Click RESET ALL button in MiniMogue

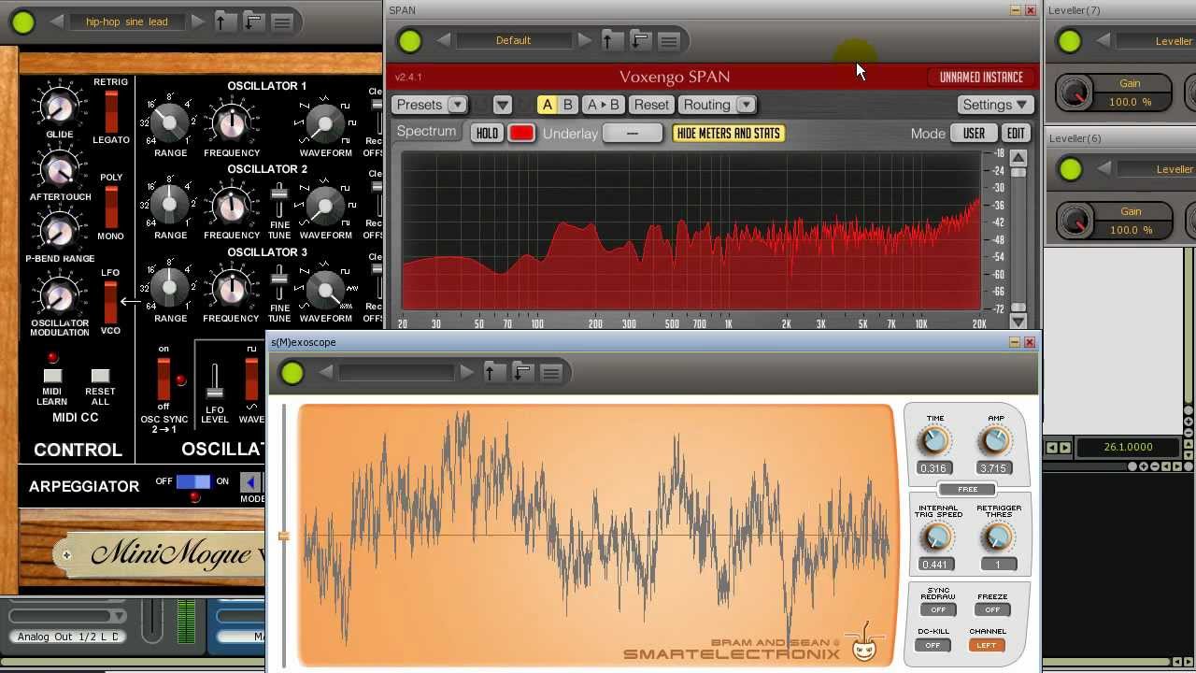pos(100,376)
